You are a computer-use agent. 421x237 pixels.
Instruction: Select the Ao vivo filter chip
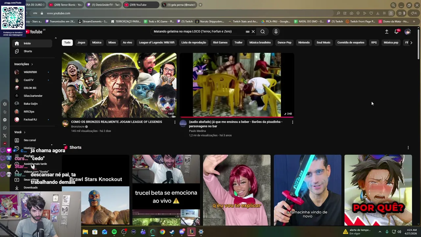[127, 42]
